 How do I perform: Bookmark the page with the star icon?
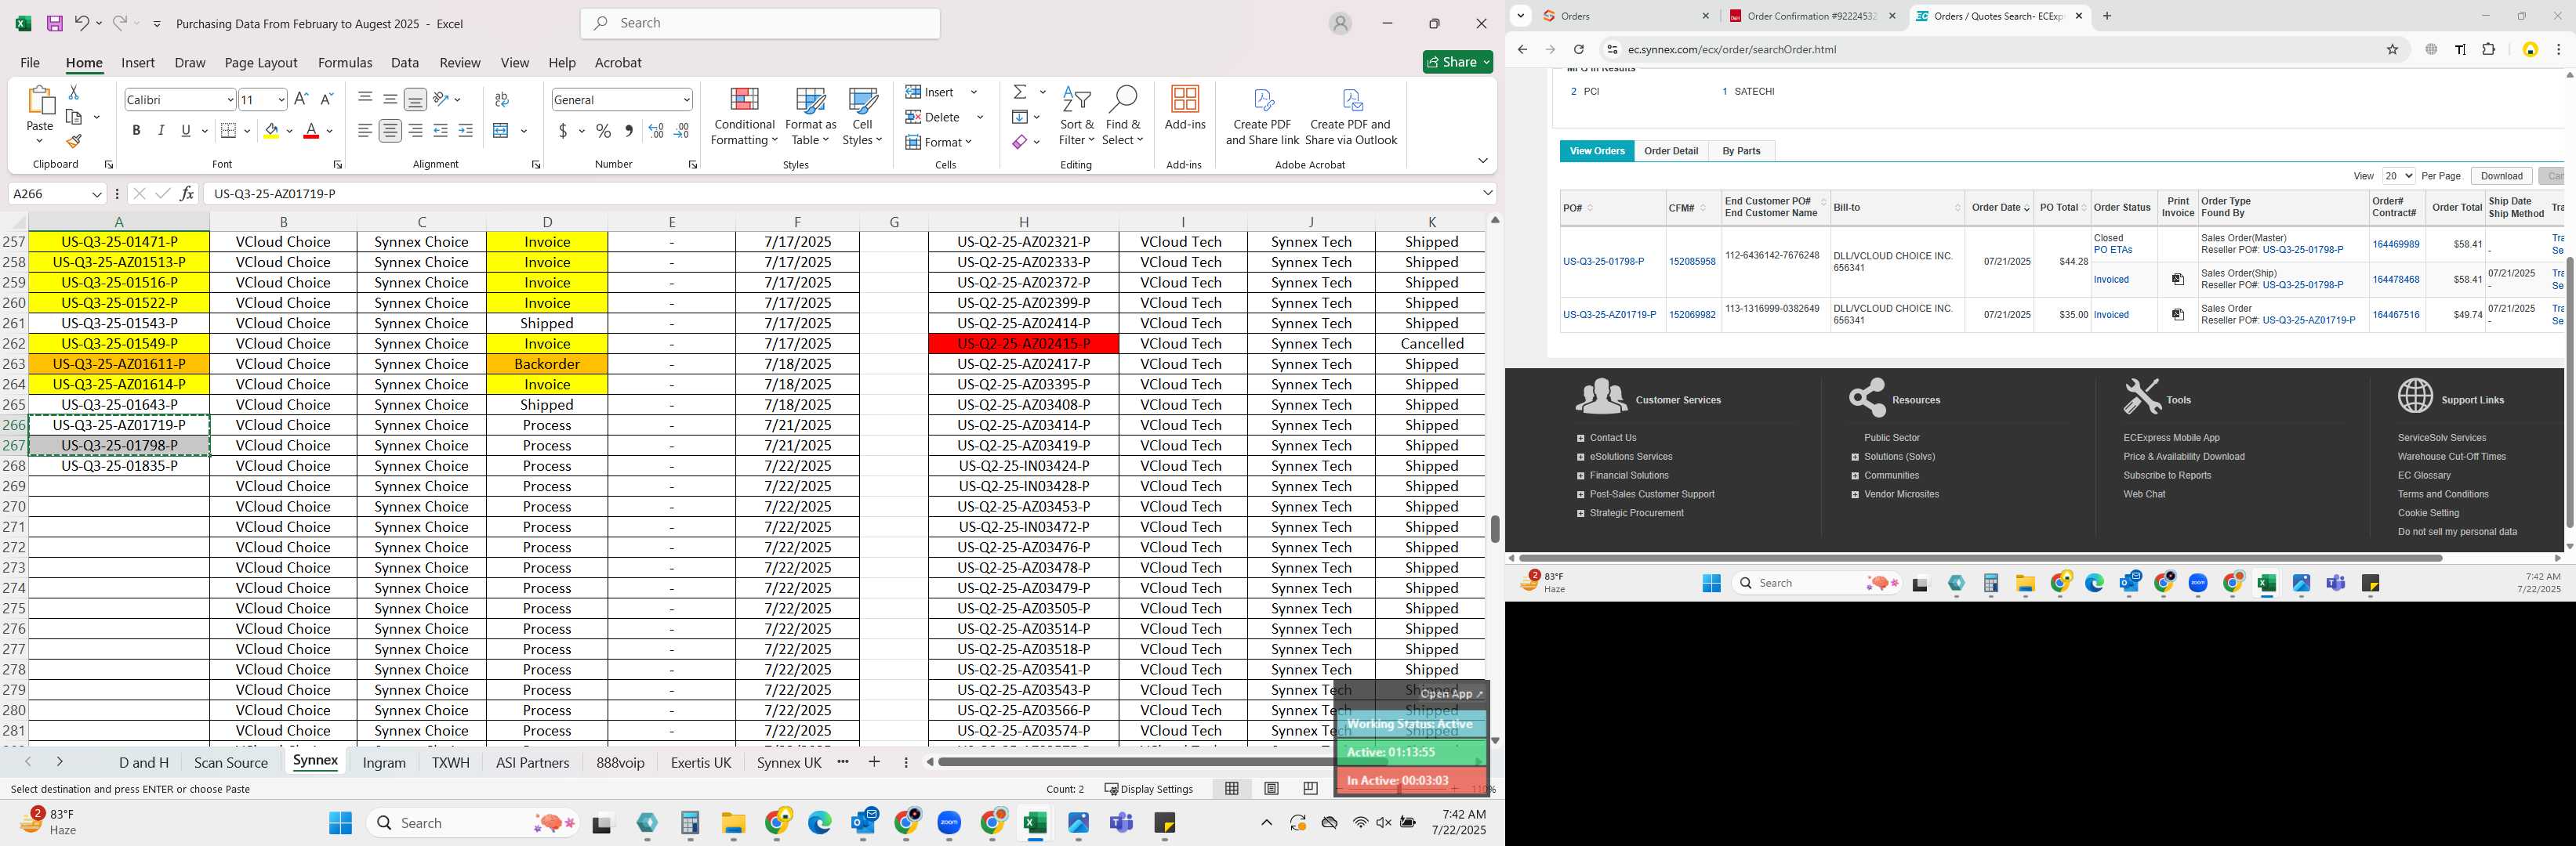pyautogui.click(x=2392, y=49)
